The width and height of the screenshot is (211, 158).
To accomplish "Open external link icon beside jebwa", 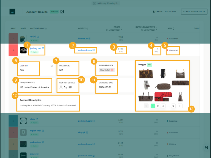I will (x=37, y=154).
